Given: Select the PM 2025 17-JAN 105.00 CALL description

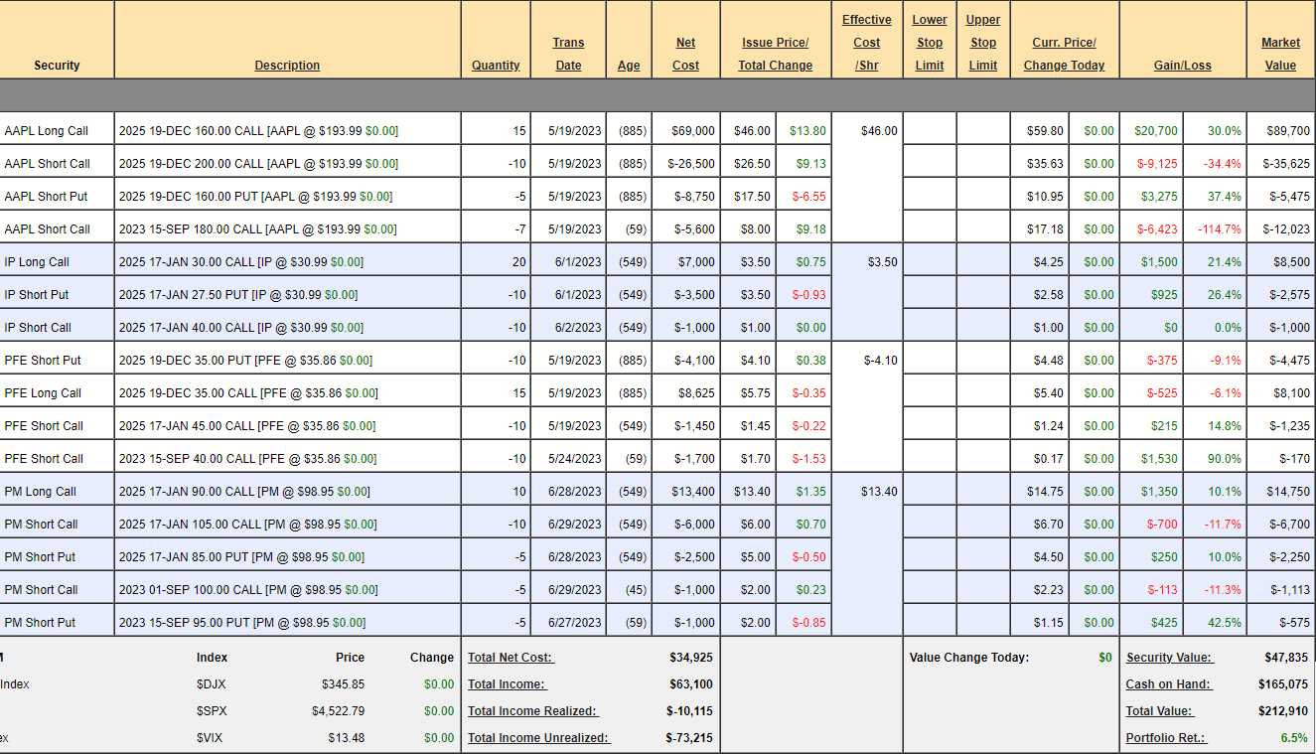Looking at the screenshot, I should [244, 525].
